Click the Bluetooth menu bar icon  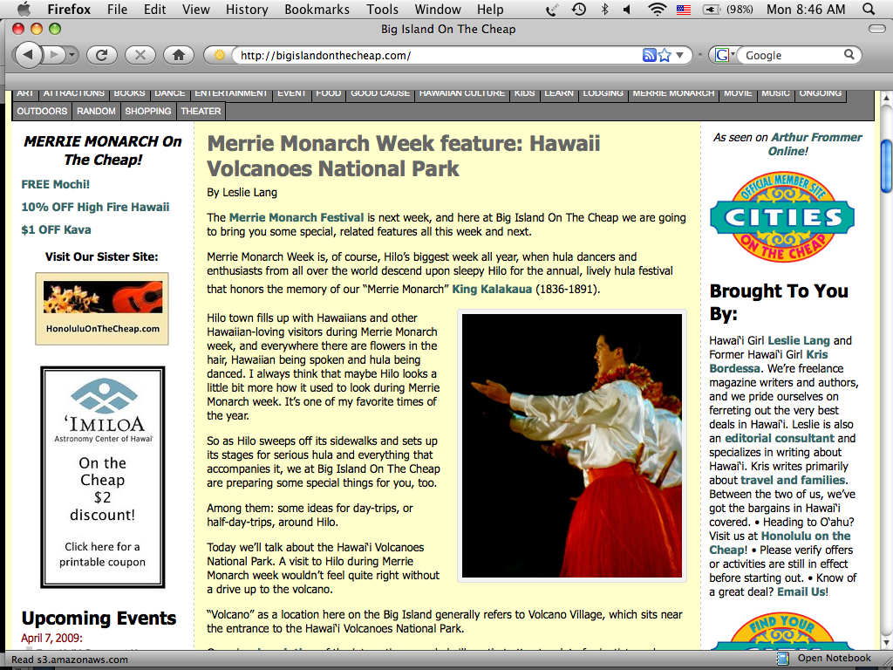pyautogui.click(x=605, y=9)
